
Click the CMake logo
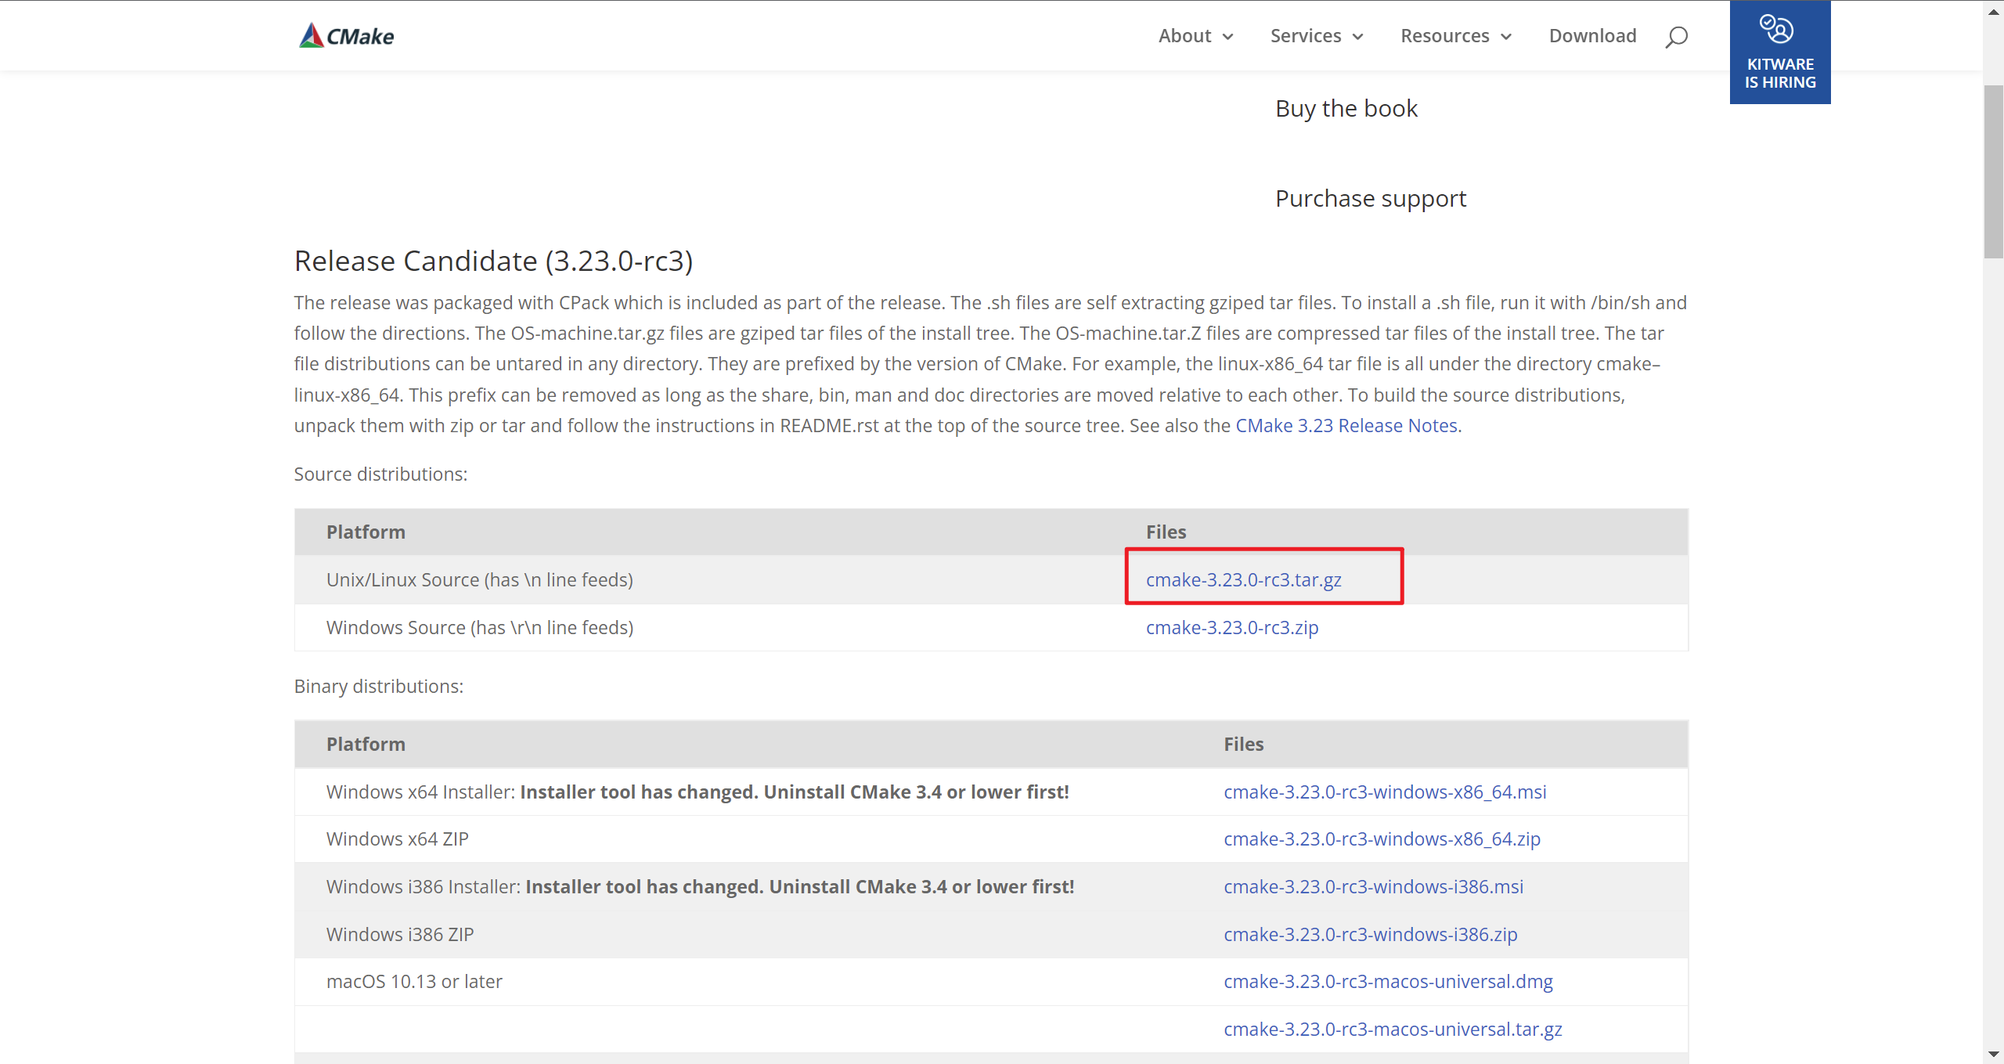point(346,36)
